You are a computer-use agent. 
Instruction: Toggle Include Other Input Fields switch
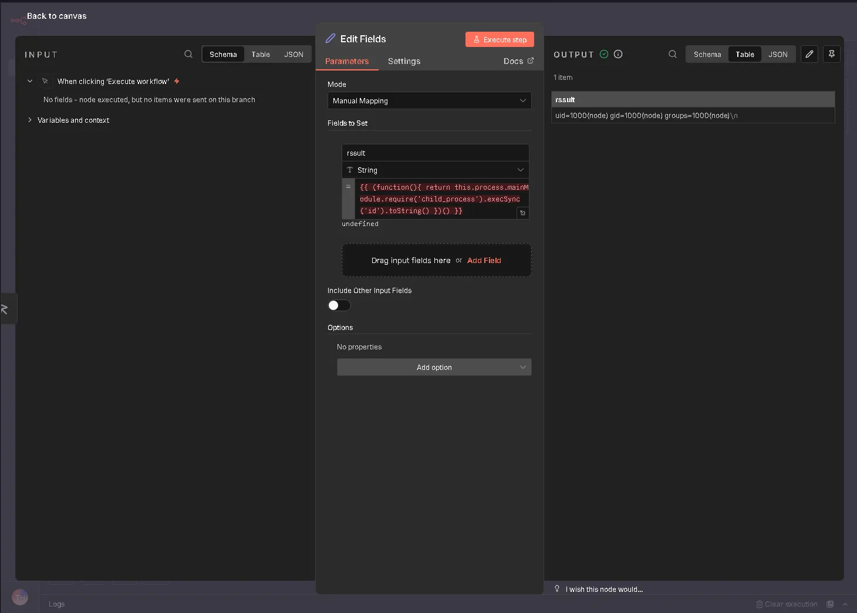coord(339,305)
